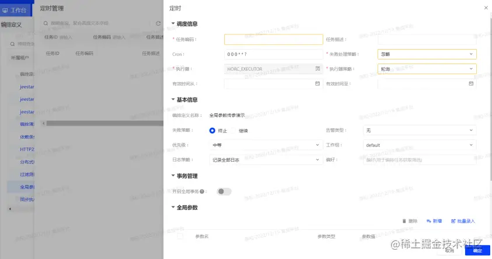The image size is (492, 259).
Task: Open calendar icon in 有效时间至 field
Action: coord(471,83)
